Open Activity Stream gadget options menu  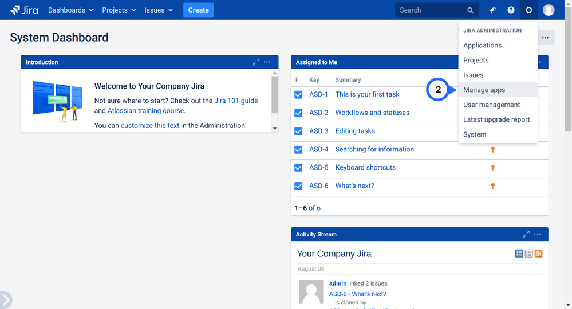pos(537,234)
